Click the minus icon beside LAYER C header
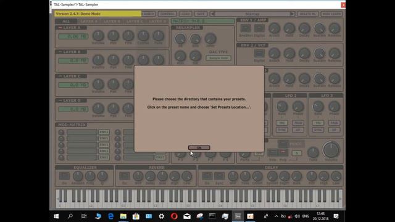Screen dimensions: 395x222 click(60, 76)
